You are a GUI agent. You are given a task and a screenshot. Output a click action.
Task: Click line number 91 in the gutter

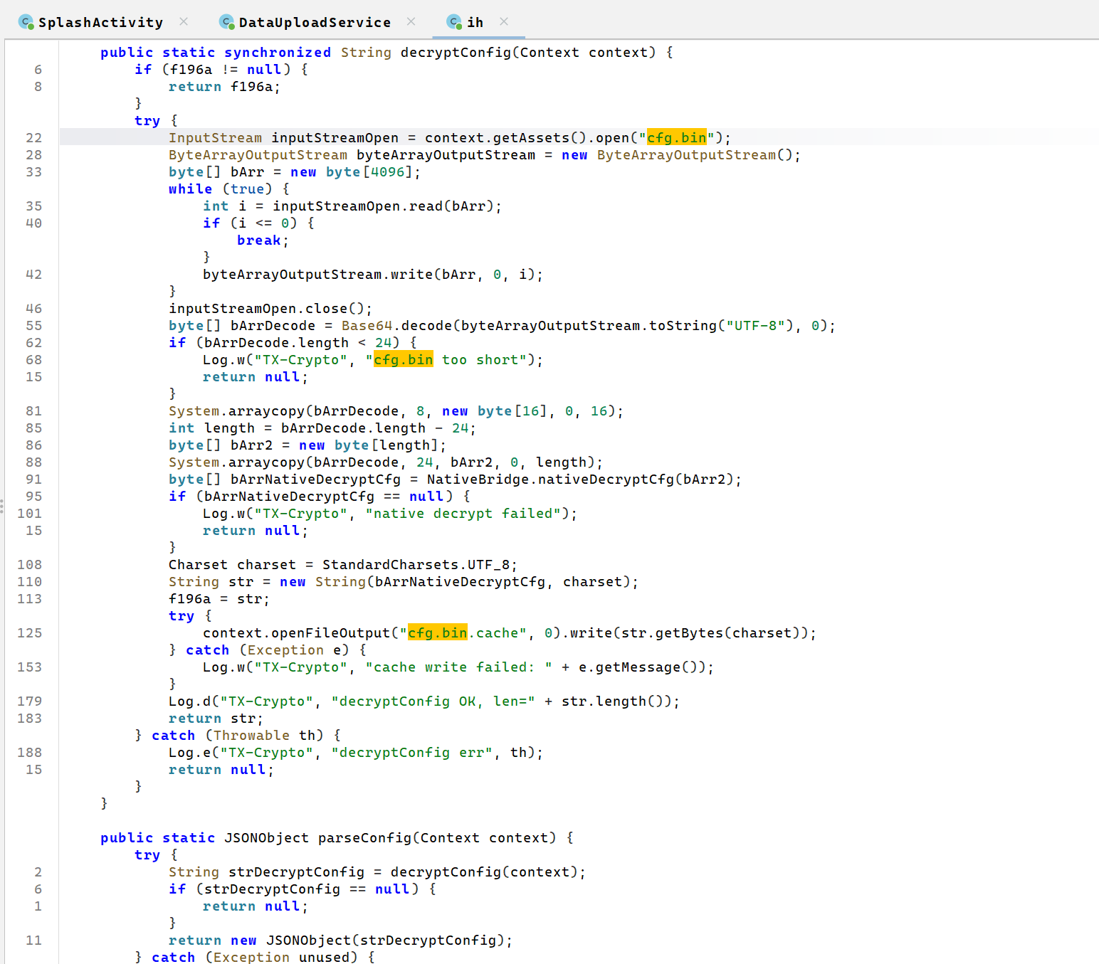(33, 479)
